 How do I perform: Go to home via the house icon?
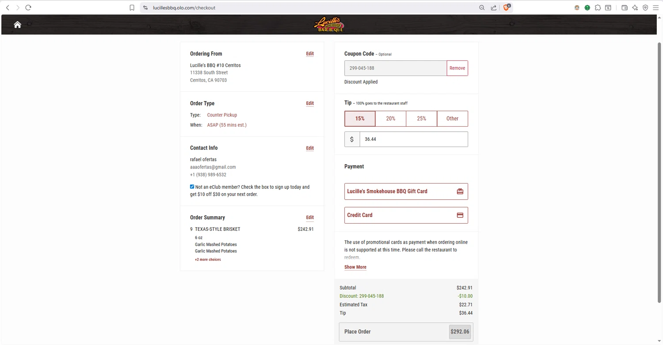(17, 25)
